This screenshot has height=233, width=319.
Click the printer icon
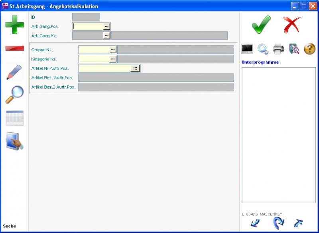click(278, 49)
